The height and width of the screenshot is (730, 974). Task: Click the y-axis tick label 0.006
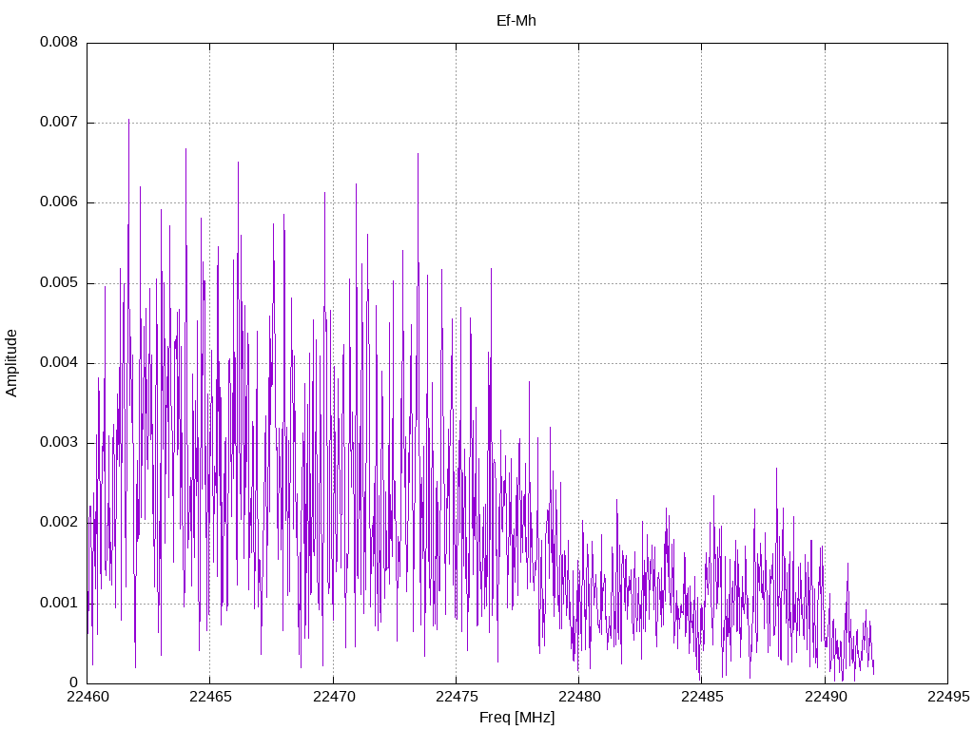click(59, 202)
